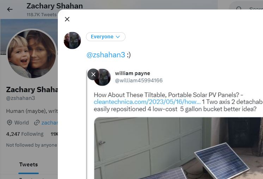Open the william payne quoted avatar

[x=103, y=77]
